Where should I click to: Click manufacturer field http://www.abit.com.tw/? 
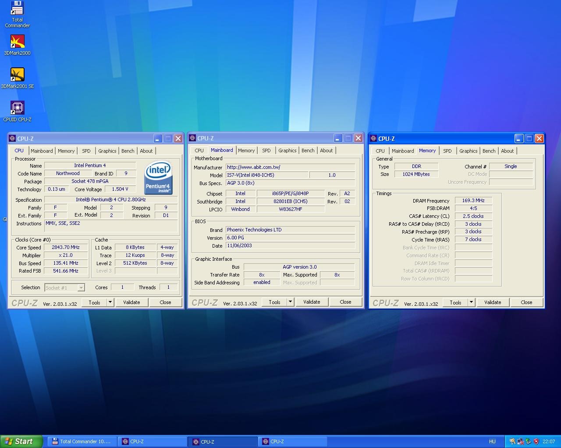[290, 167]
